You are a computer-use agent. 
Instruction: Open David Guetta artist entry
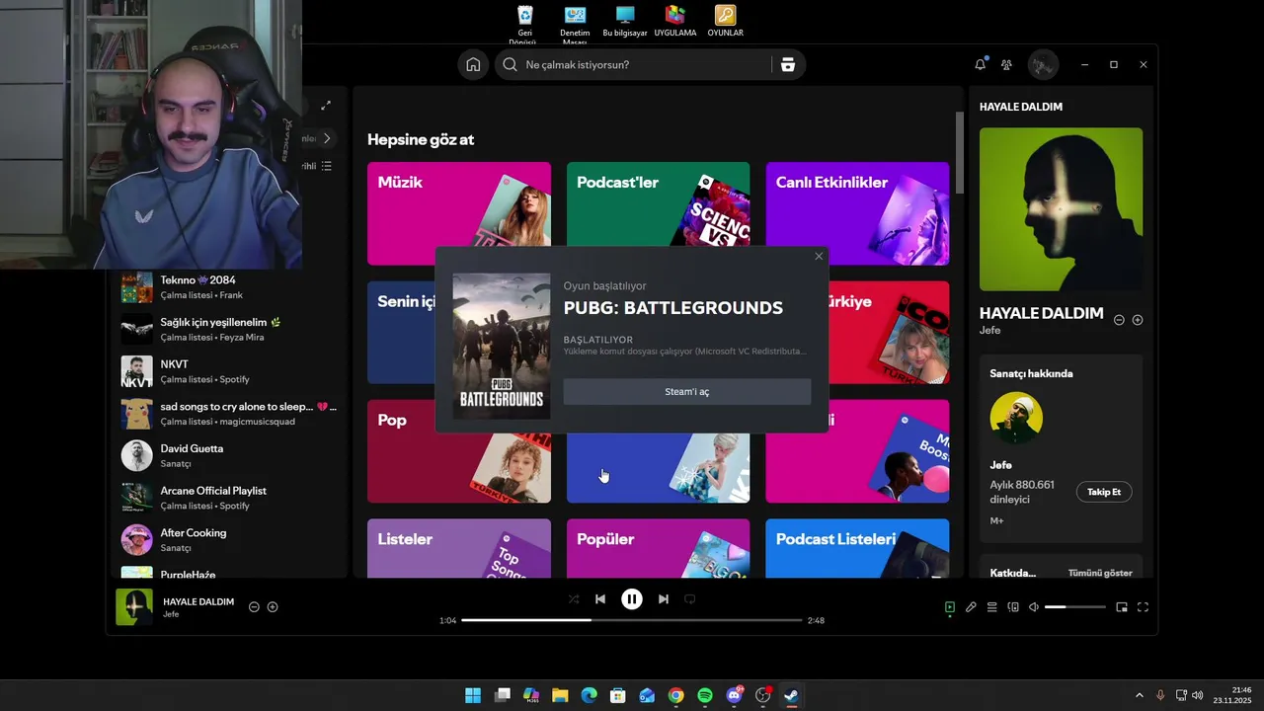pyautogui.click(x=230, y=455)
